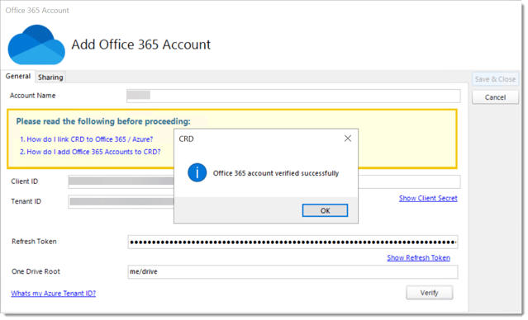Image resolution: width=528 pixels, height=320 pixels.
Task: Click the 'Add Office 365 Account' heading
Action: [141, 45]
